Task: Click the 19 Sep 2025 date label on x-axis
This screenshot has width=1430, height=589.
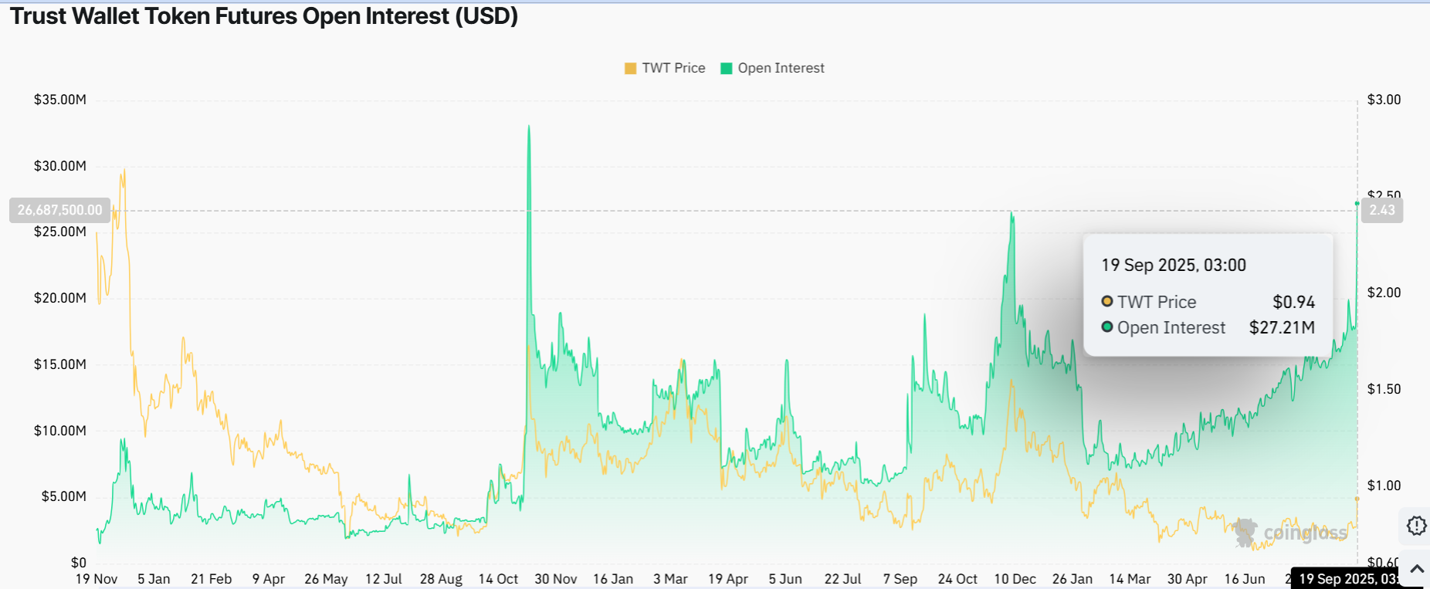Action: [x=1348, y=578]
